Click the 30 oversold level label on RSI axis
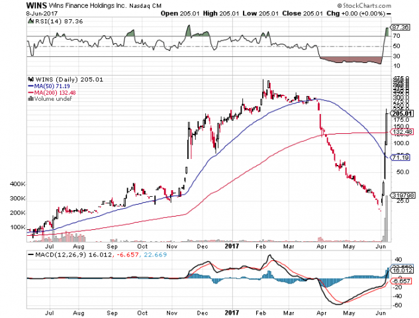 396,56
